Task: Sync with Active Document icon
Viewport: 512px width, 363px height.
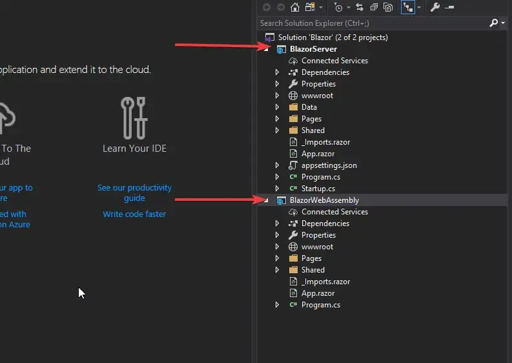Action: pyautogui.click(x=360, y=7)
